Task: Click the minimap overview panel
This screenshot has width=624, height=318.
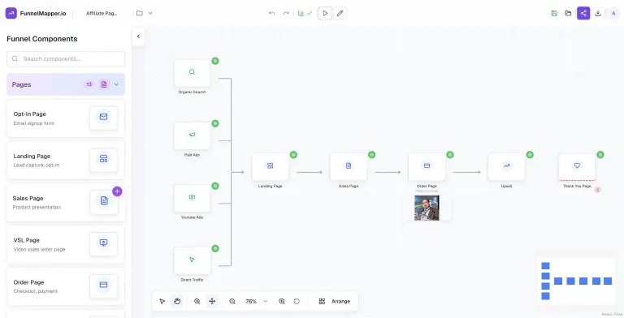Action: [x=577, y=281]
